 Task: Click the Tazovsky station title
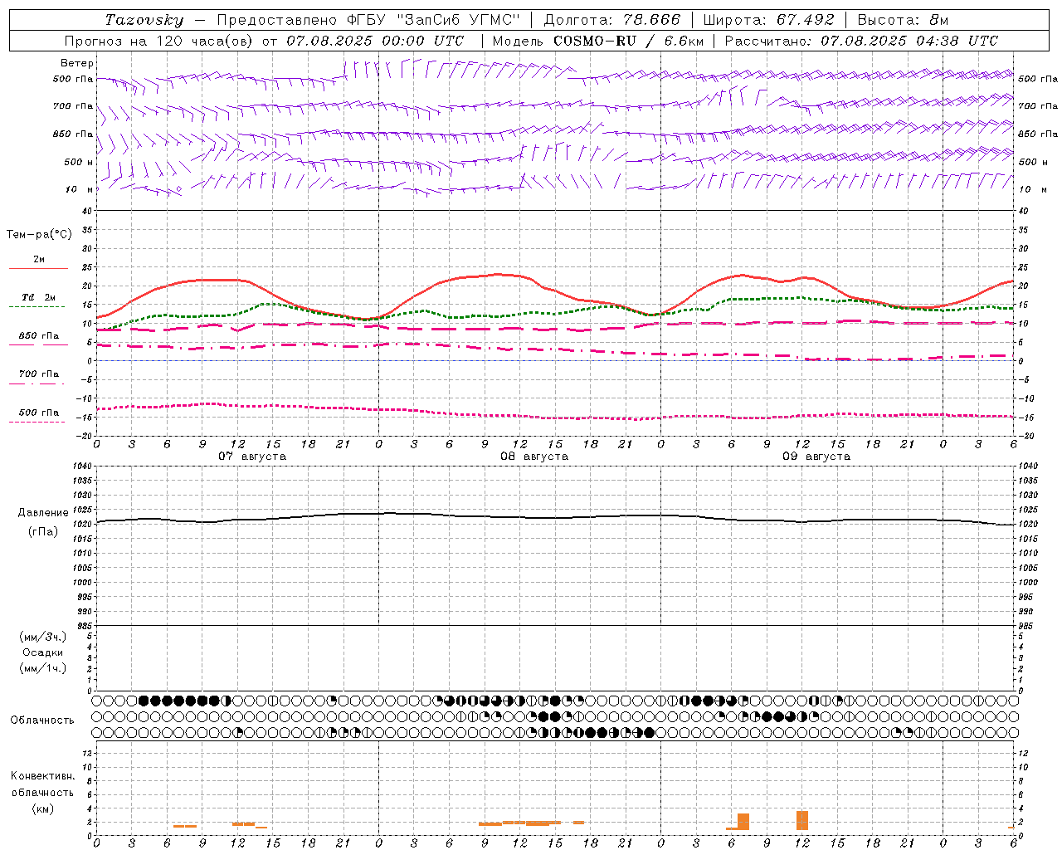pyautogui.click(x=144, y=20)
